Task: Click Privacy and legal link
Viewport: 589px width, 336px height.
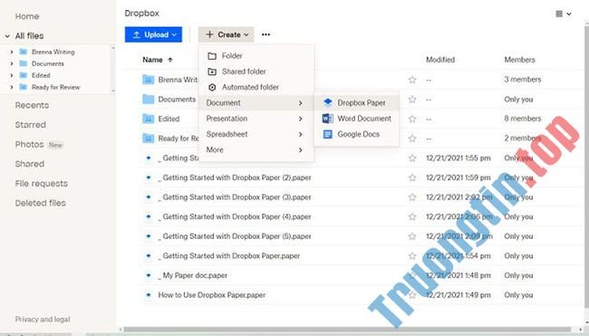Action: (43, 320)
